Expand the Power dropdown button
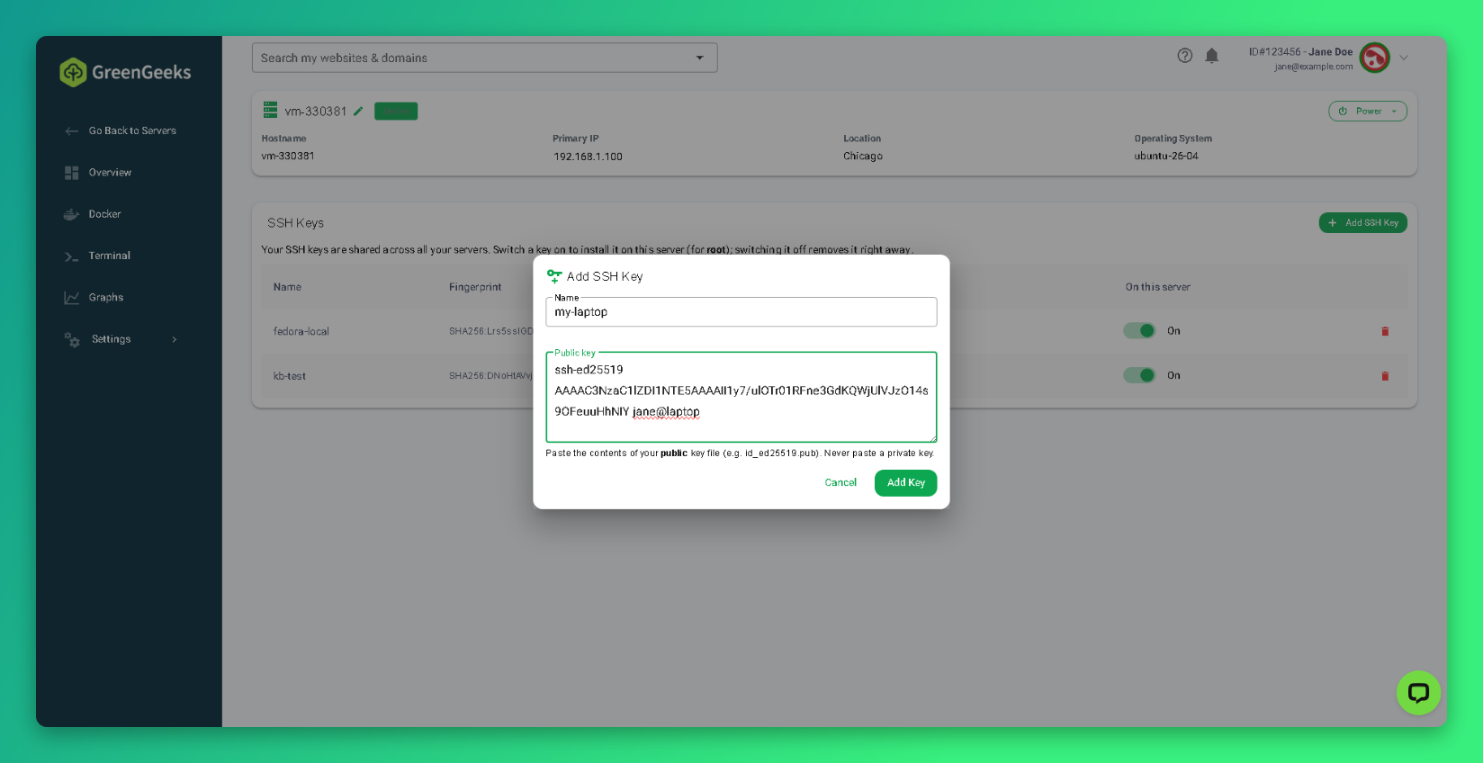Image resolution: width=1483 pixels, height=763 pixels. tap(1368, 112)
